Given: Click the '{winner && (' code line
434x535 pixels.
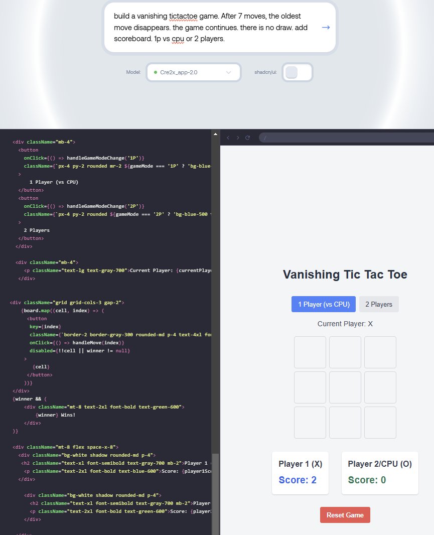Looking at the screenshot, I should click(30, 398).
